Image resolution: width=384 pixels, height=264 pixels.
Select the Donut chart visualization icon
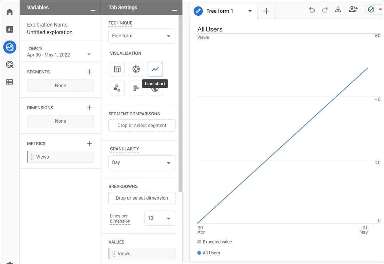coord(136,69)
